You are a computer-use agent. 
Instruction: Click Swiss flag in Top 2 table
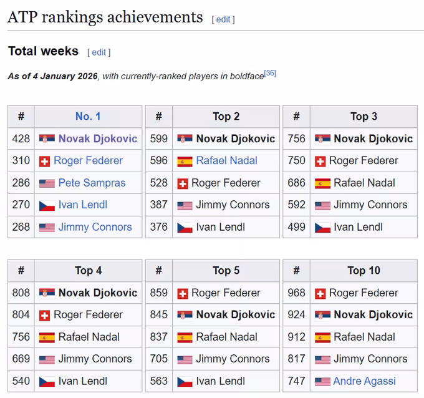pyautogui.click(x=183, y=183)
